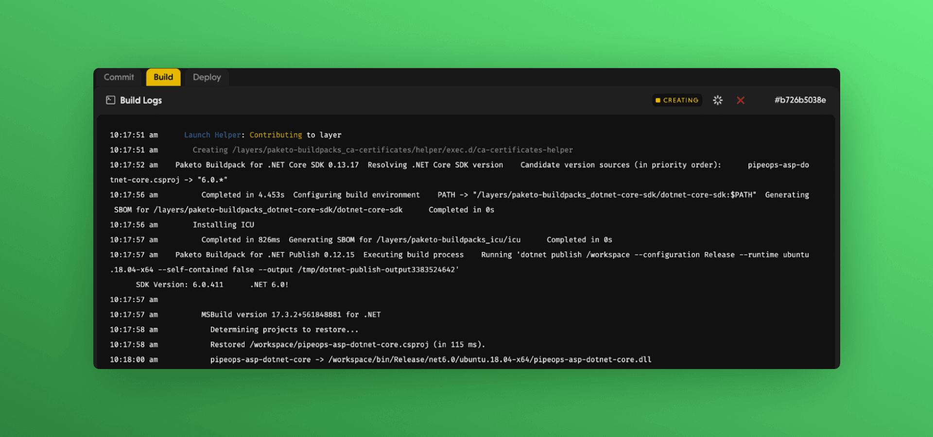
Task: Select the Build tab
Action: [x=163, y=77]
